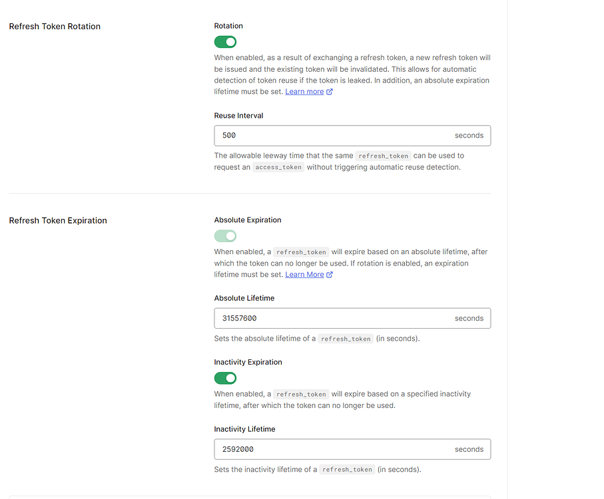The width and height of the screenshot is (604, 499).
Task: Click the Inactivity Lifetime label
Action: point(244,429)
